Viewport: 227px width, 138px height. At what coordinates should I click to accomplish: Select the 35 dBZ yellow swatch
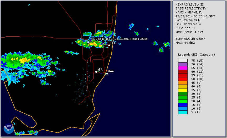point(183,90)
